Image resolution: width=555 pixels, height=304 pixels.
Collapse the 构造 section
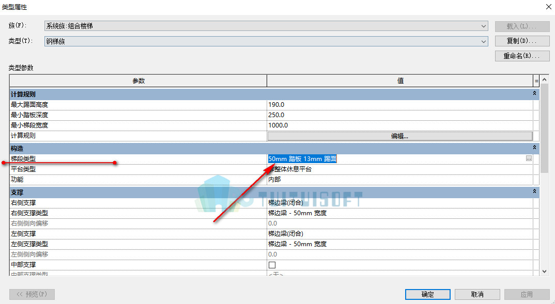534,148
